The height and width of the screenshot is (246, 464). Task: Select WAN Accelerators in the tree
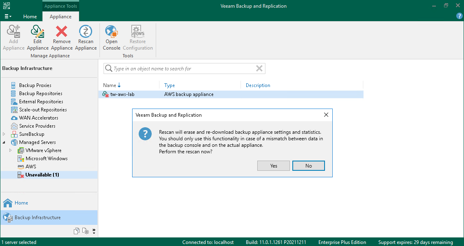[x=39, y=118]
